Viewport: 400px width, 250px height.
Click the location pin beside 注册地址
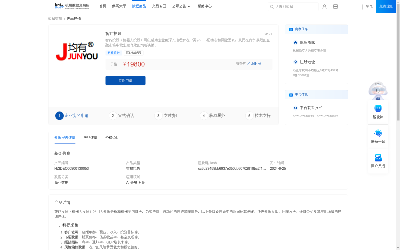coord(295,62)
